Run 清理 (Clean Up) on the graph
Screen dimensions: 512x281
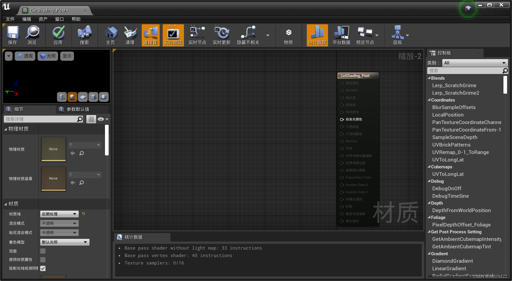130,35
